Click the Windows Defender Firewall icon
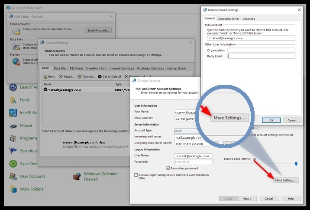This screenshot has height=210, width=310. point(77,176)
